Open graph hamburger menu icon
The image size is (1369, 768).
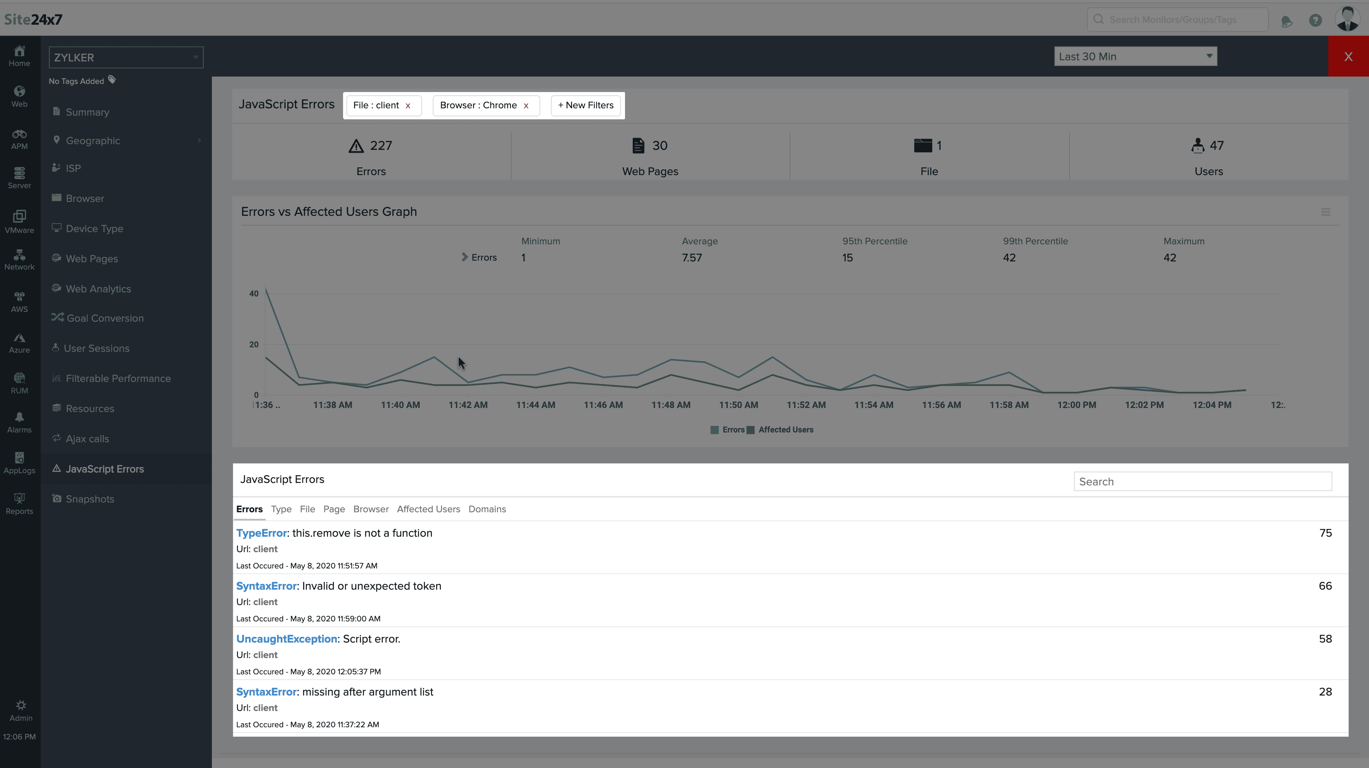click(x=1325, y=212)
